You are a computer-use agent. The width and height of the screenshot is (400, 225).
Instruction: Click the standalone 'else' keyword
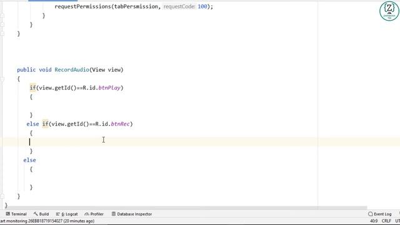point(29,160)
